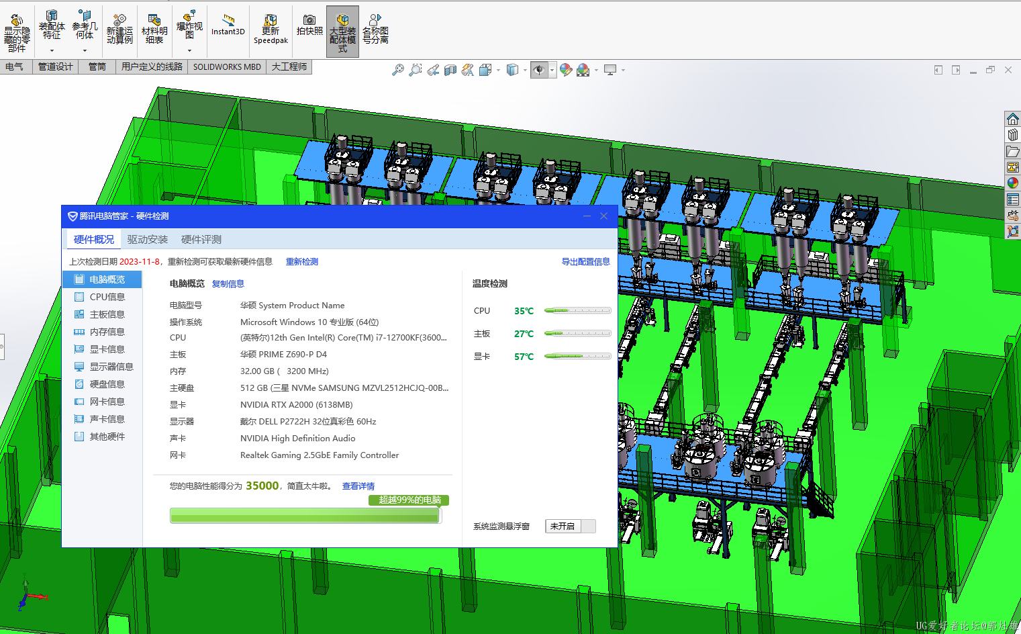Viewport: 1021px width, 634px height.
Task: Click the performance score progress bar
Action: tap(306, 516)
